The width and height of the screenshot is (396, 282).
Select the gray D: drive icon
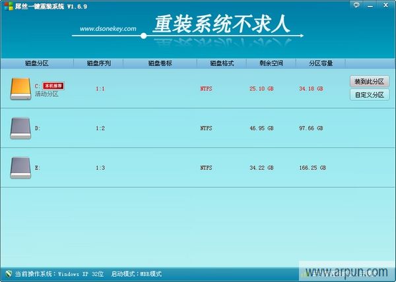pos(21,128)
